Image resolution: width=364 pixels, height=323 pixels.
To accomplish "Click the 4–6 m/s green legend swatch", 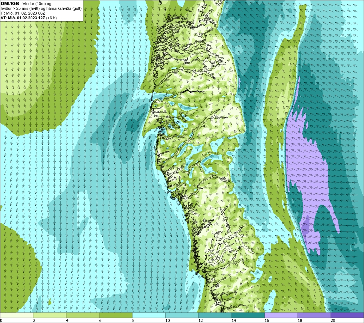I will (83, 315).
